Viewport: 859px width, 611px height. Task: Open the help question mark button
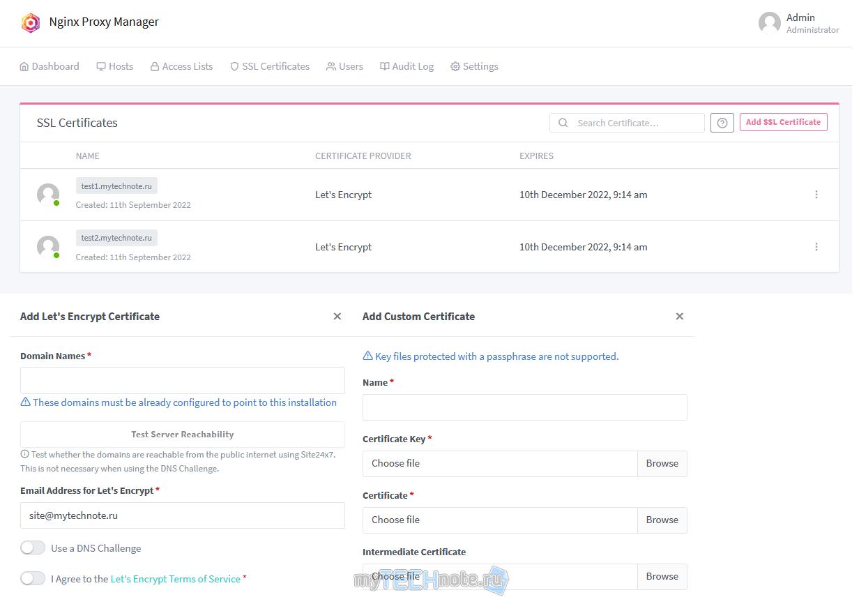click(x=722, y=123)
